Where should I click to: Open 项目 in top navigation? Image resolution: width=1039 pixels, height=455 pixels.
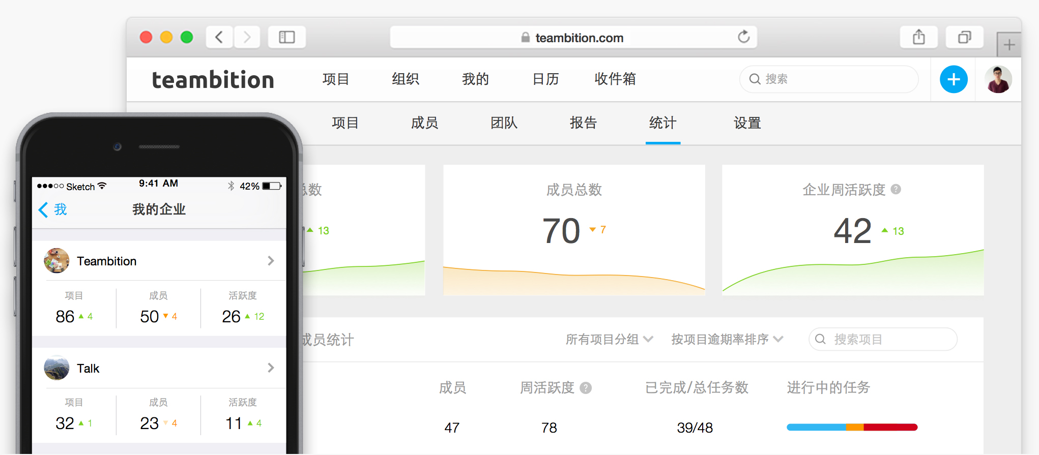tap(336, 79)
